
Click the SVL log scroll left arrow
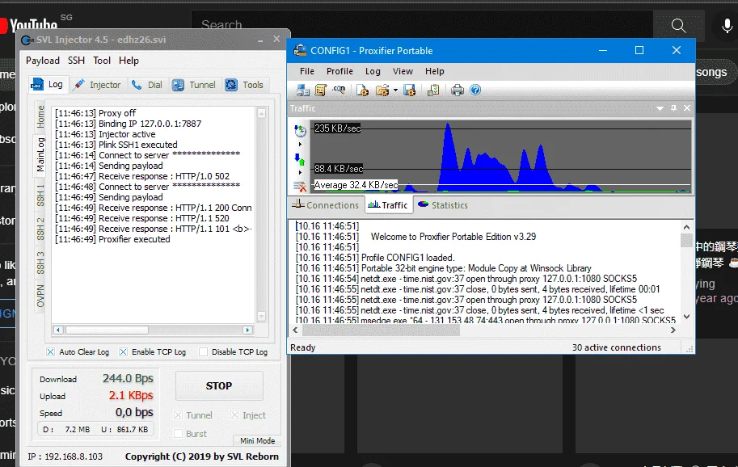click(58, 330)
